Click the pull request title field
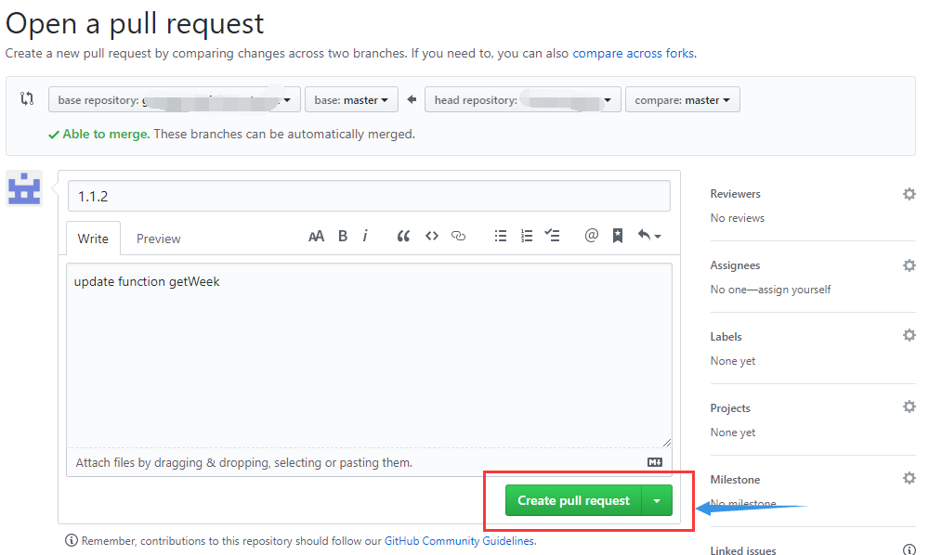The image size is (942, 555). [x=369, y=196]
